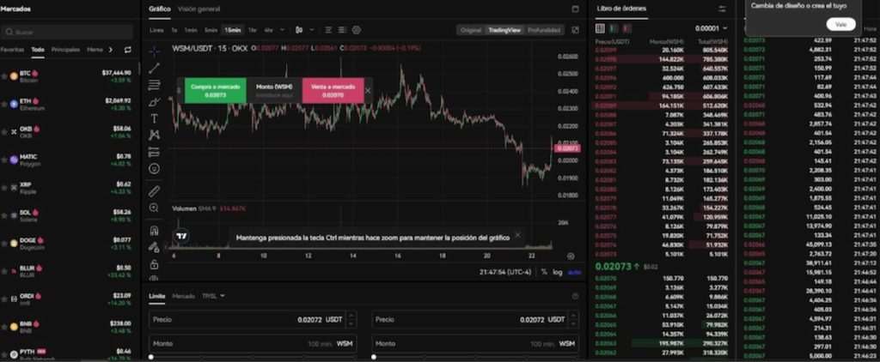Switch chart to Original view
This screenshot has height=362, width=880.
(471, 30)
